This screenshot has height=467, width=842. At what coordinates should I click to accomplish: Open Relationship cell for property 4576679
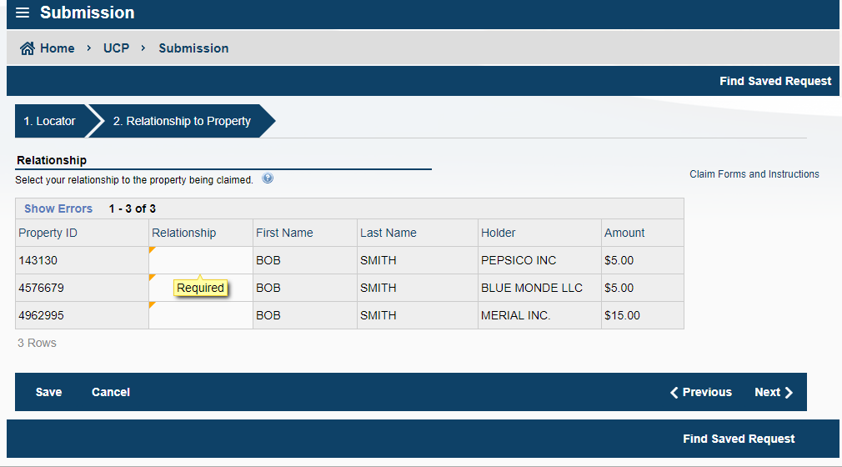point(200,288)
